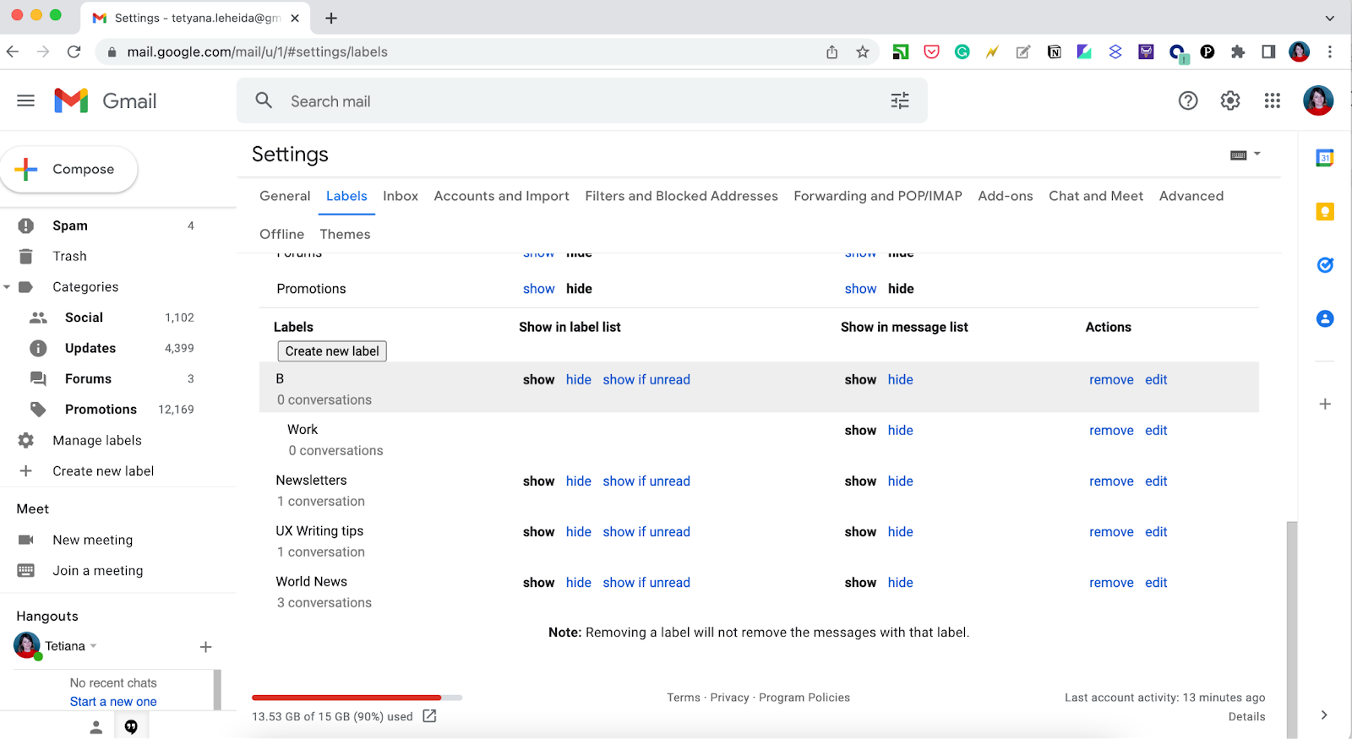Viewport: 1352px width, 739px height.
Task: Open the Pocket extension icon
Action: [931, 52]
